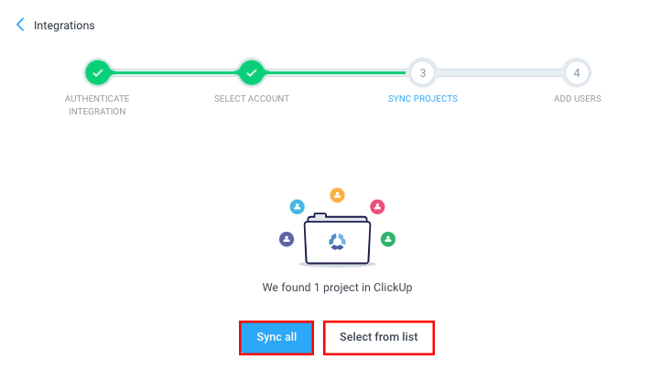Click the Authenticate Integration green checkmark step
The width and height of the screenshot is (650, 381).
97,73
